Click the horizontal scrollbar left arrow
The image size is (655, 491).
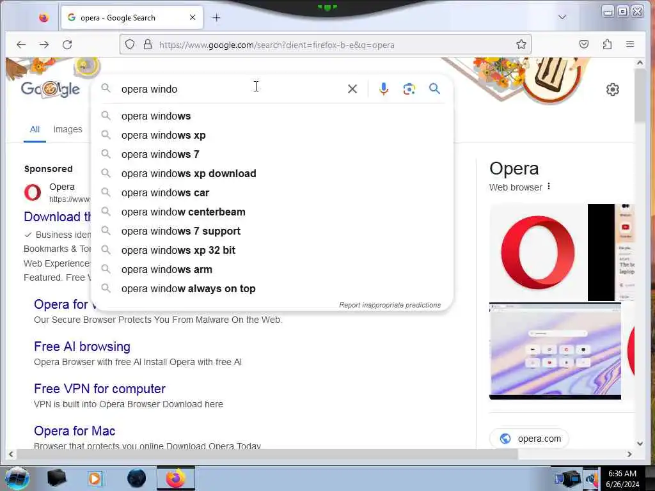(11, 454)
